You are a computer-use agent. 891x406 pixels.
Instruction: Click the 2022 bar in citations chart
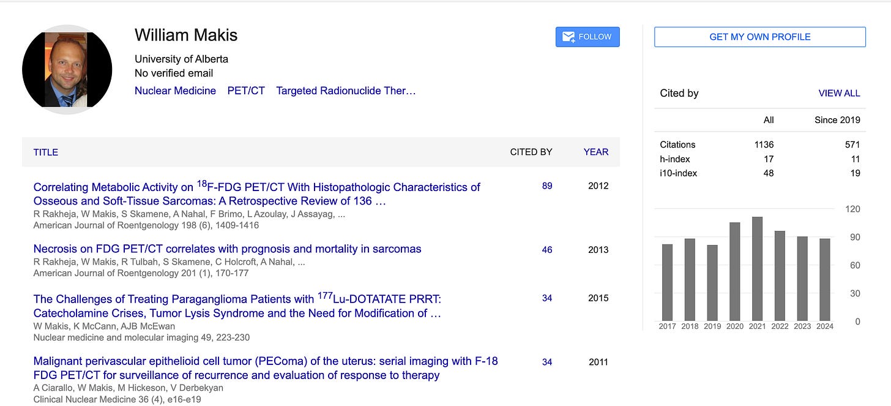[779, 276]
